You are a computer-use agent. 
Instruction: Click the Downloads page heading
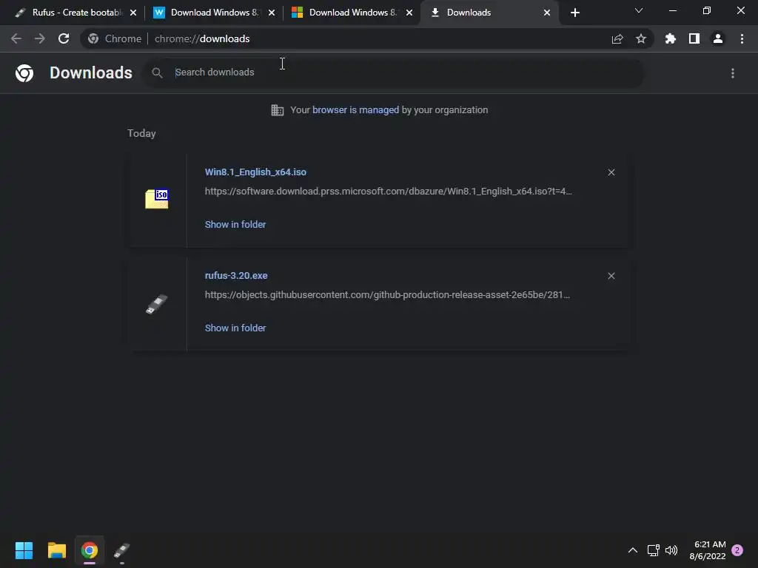pyautogui.click(x=91, y=73)
